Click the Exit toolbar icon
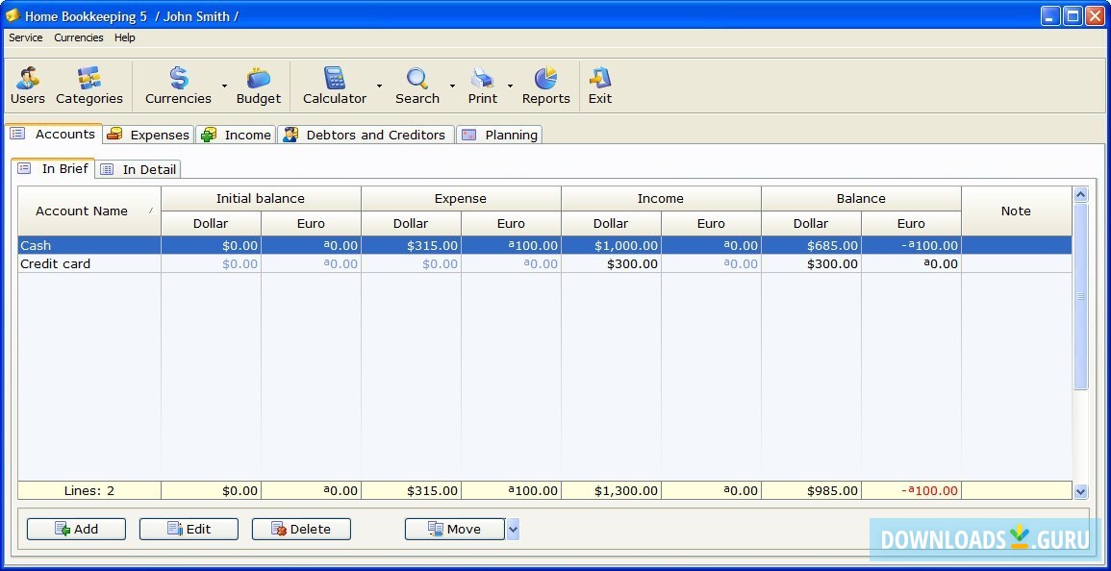This screenshot has width=1111, height=571. coord(599,85)
